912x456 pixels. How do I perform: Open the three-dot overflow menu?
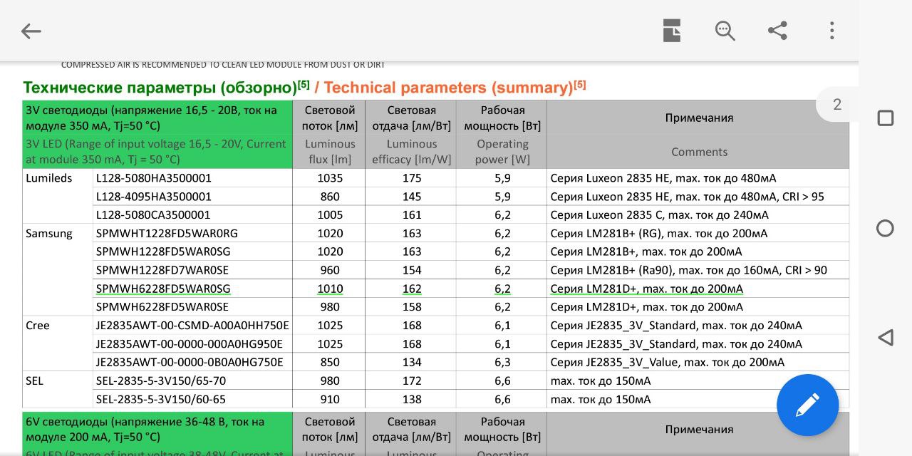831,31
